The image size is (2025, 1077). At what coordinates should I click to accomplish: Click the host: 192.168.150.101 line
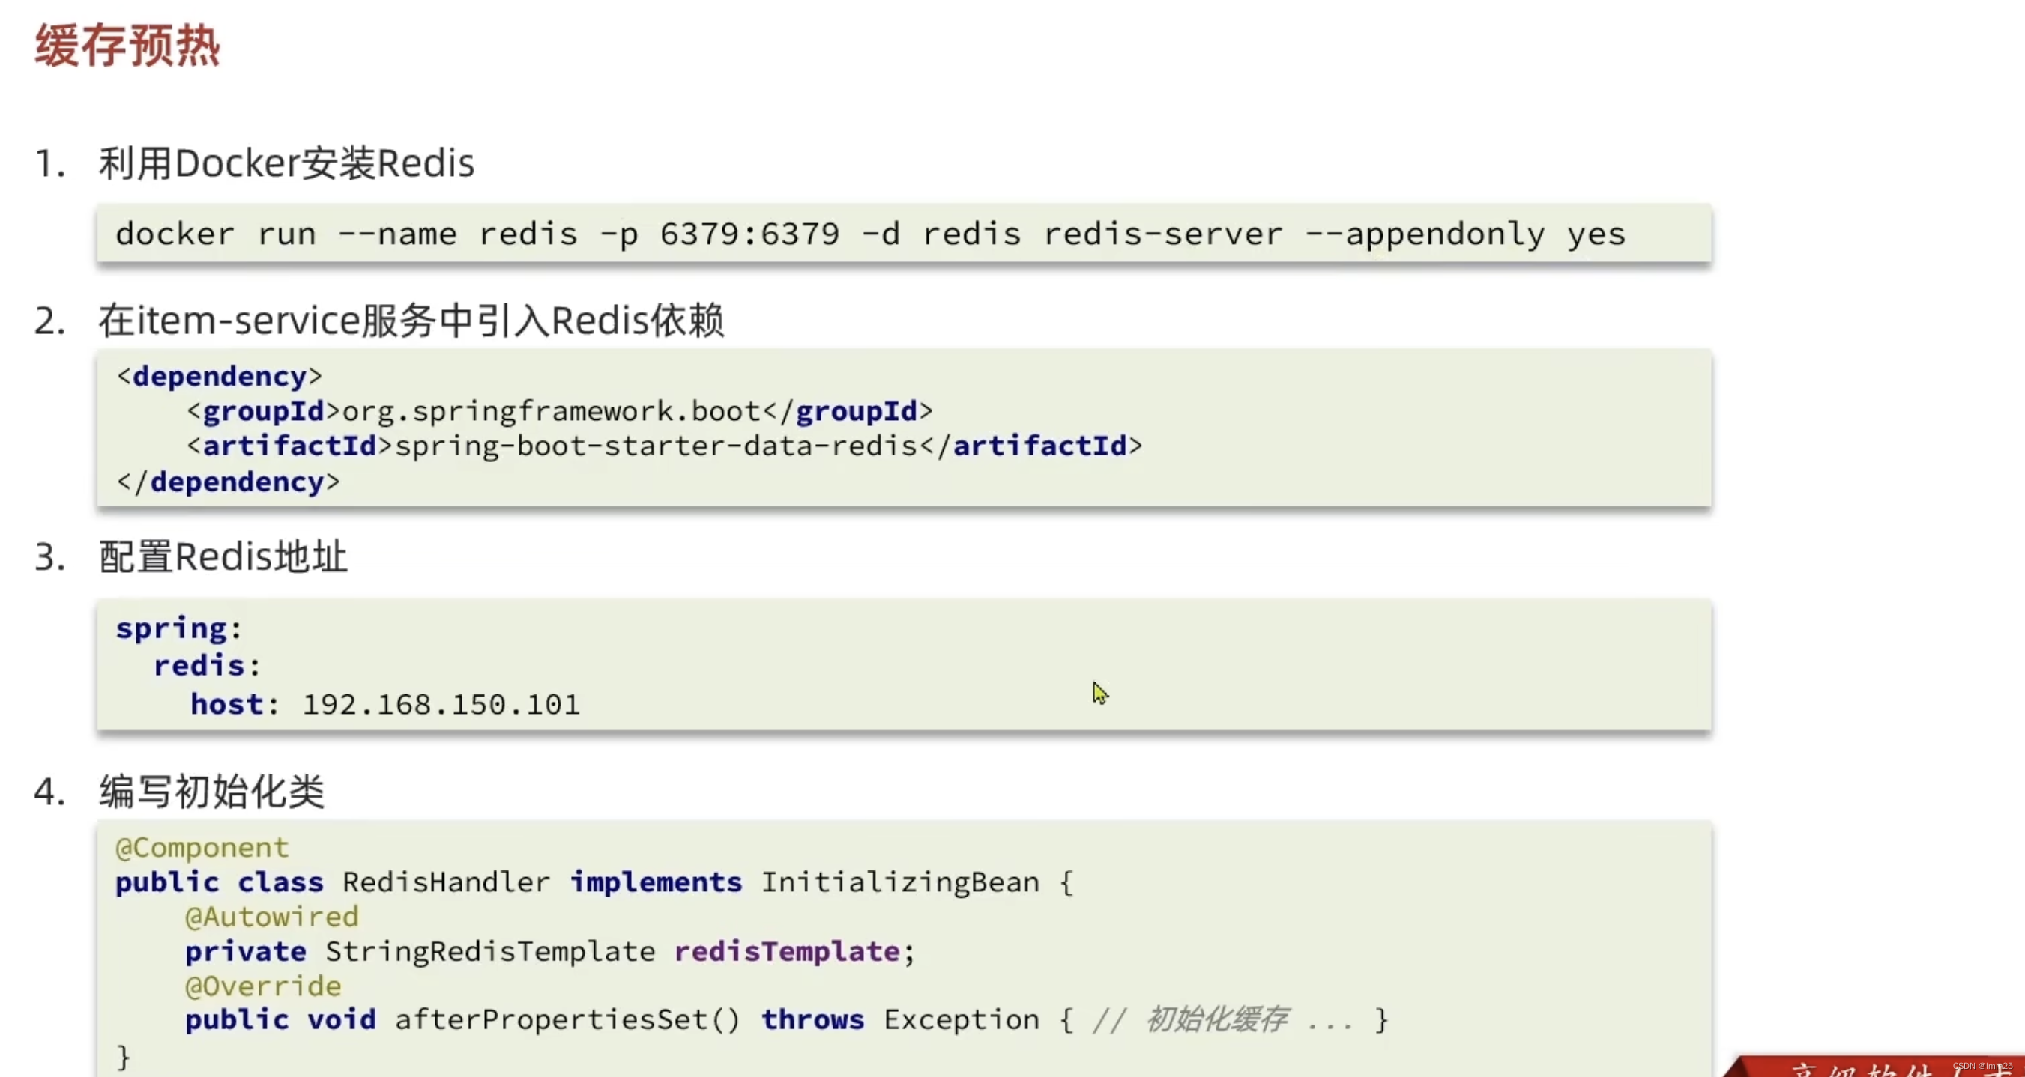click(x=385, y=704)
